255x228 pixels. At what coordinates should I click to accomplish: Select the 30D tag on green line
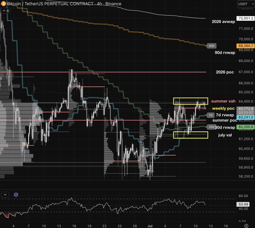click(211, 127)
